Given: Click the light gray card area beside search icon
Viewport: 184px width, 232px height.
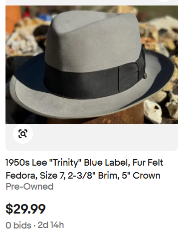Looking at the screenshot, I should coord(105,137).
